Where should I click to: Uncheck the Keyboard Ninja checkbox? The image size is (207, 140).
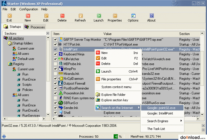coord(56,54)
